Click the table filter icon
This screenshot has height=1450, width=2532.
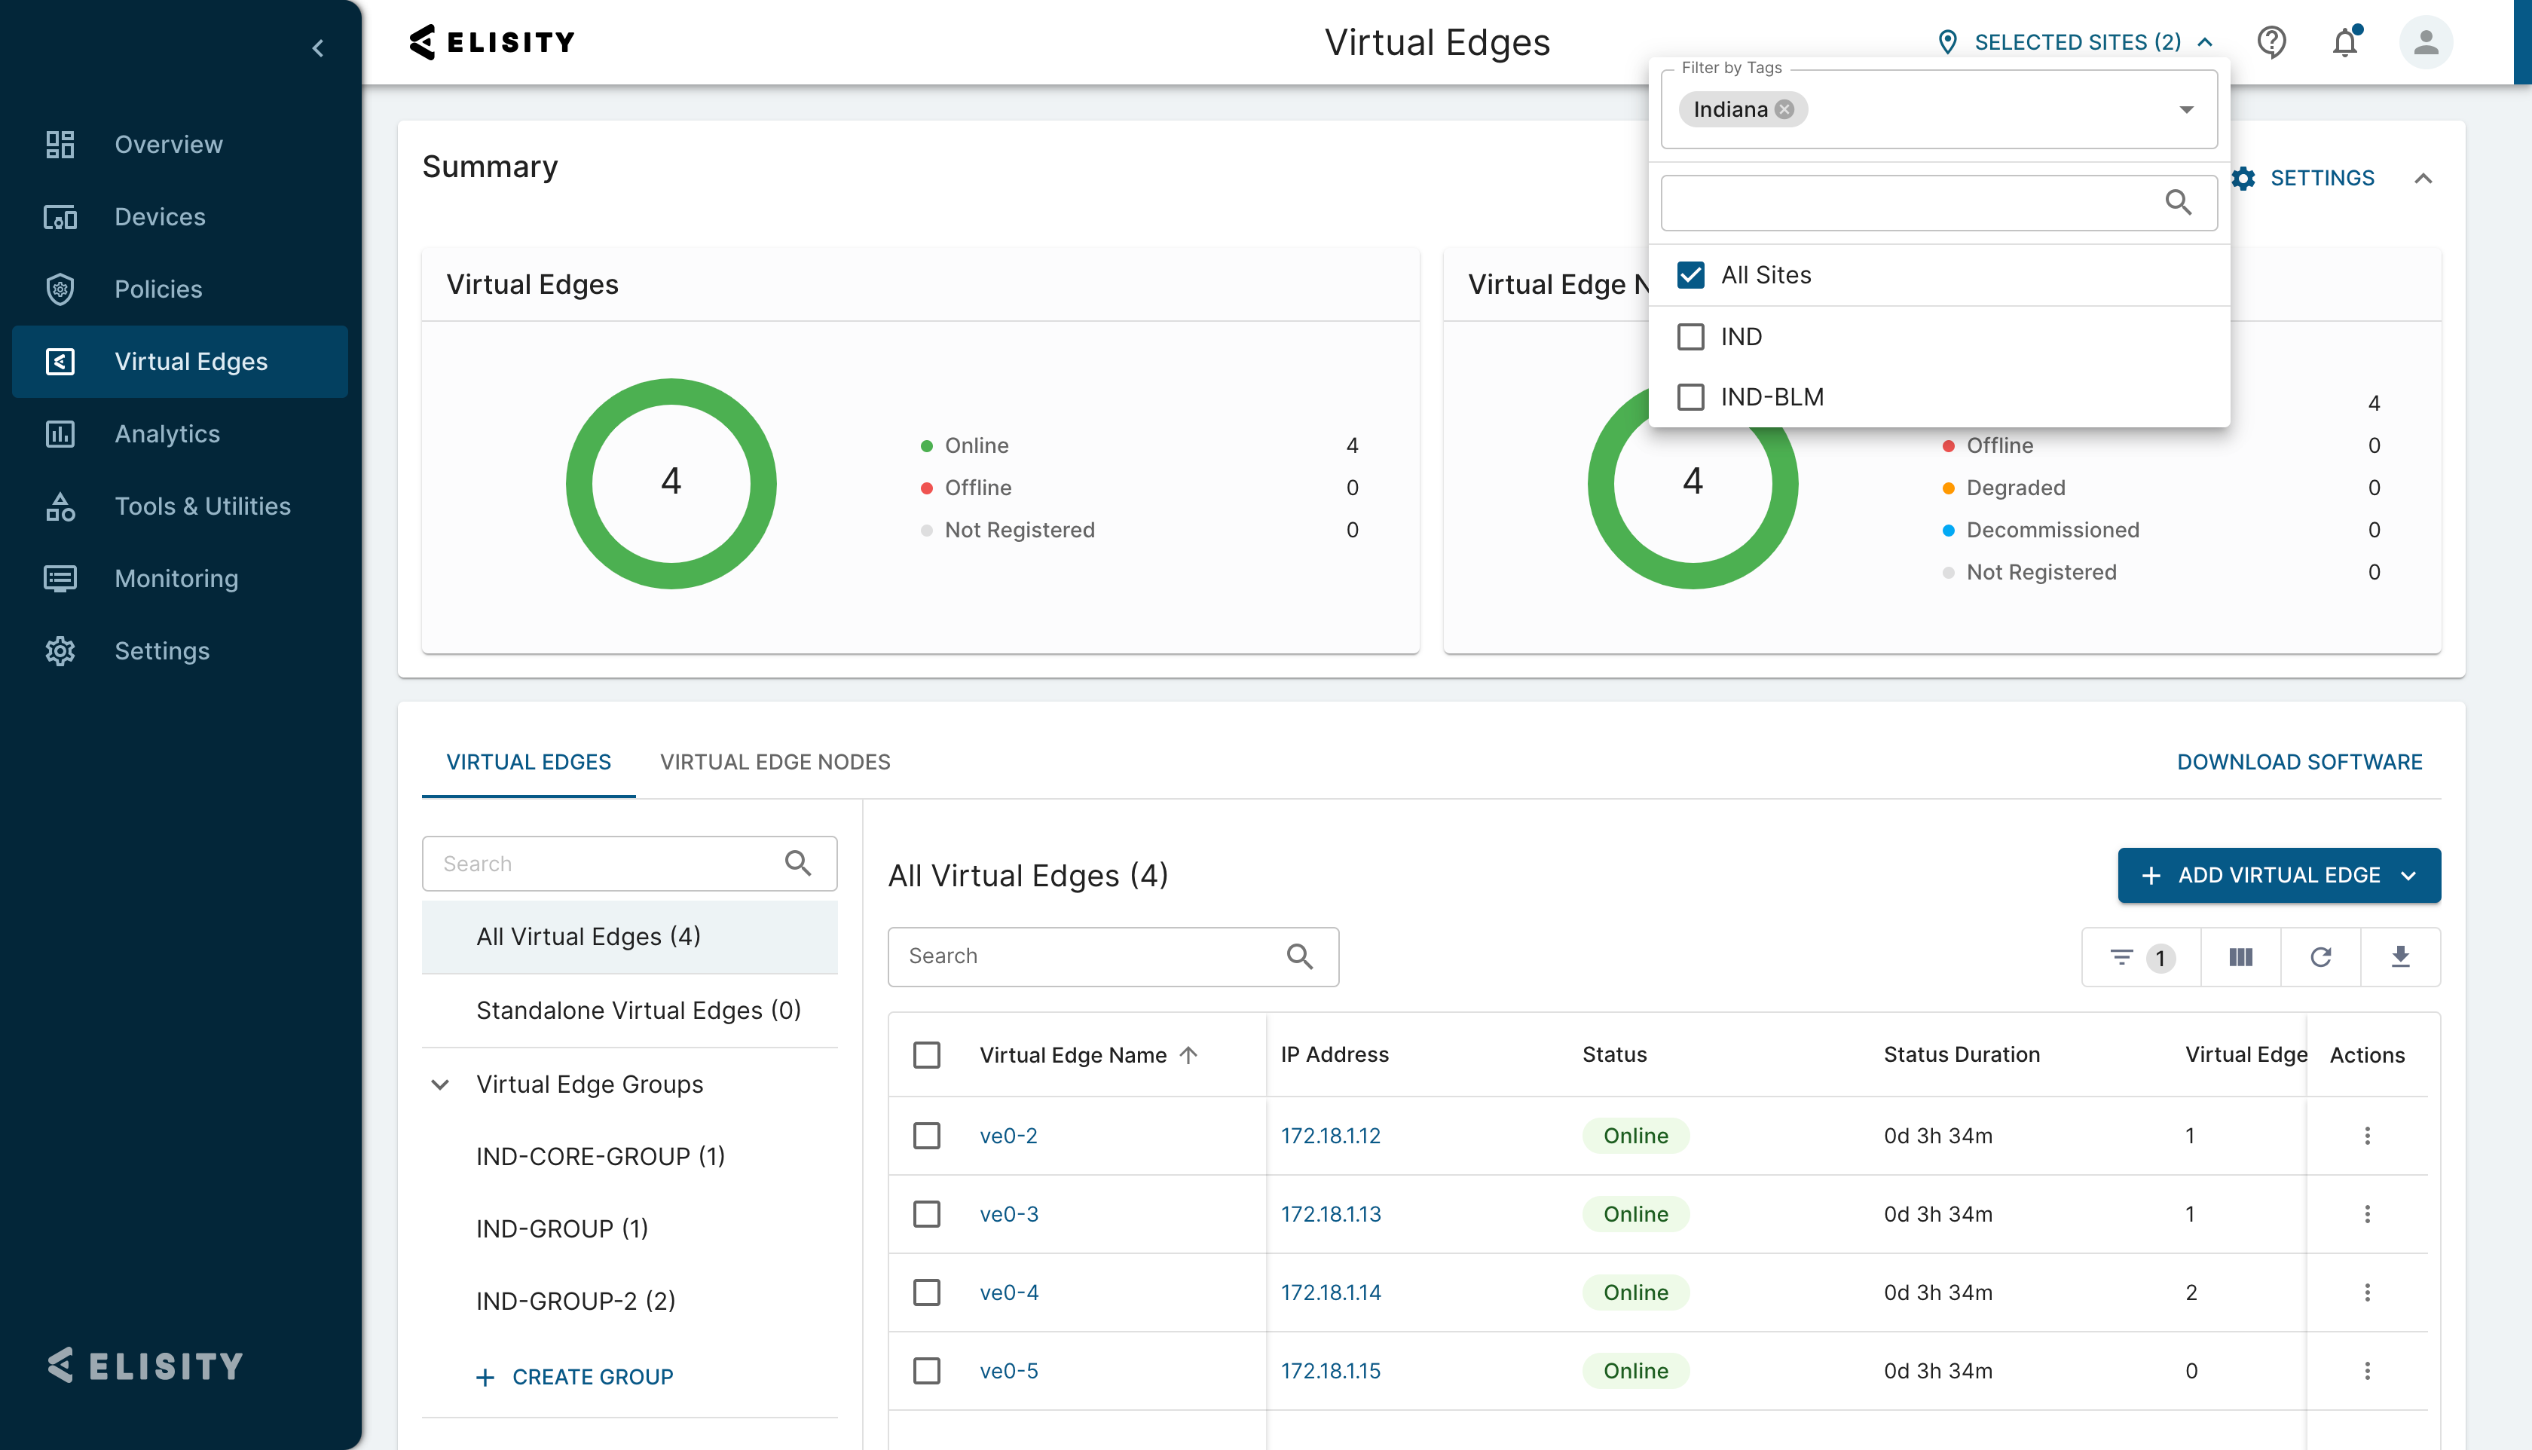pos(2122,957)
